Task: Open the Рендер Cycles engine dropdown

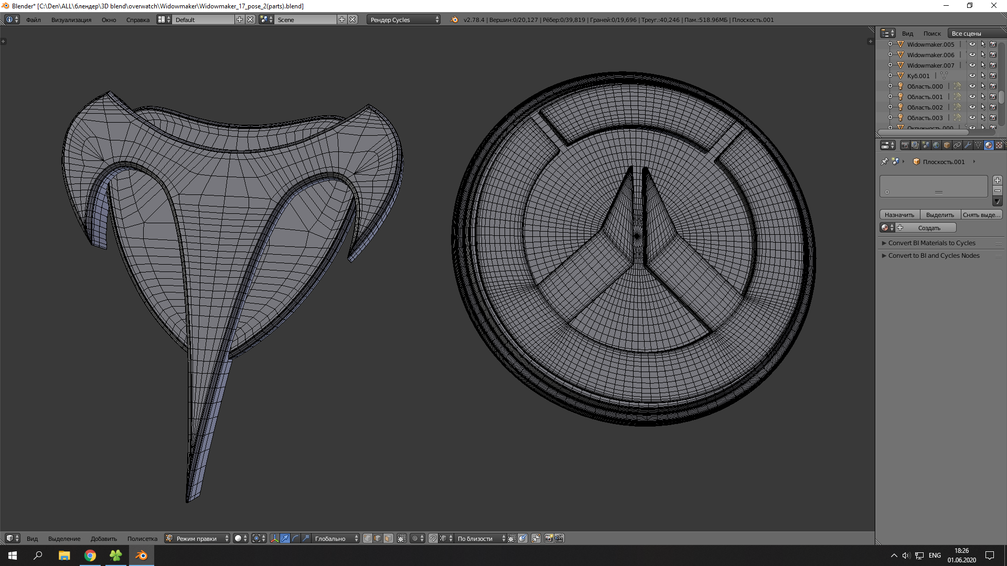Action: pyautogui.click(x=403, y=20)
